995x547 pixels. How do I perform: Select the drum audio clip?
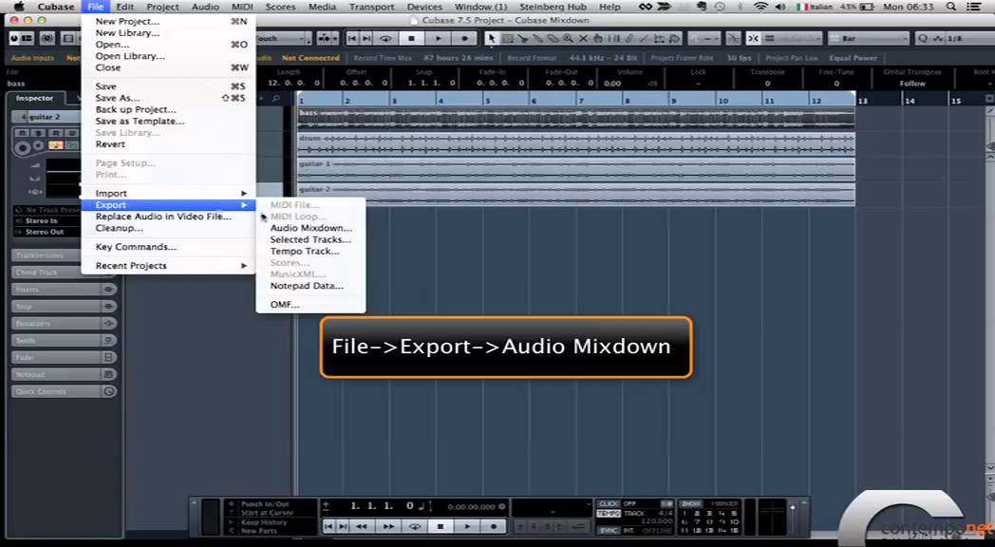pyautogui.click(x=576, y=144)
